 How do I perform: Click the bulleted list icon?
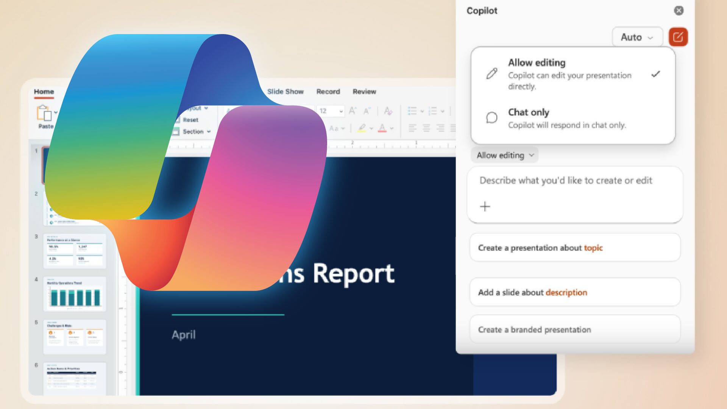[x=412, y=111]
